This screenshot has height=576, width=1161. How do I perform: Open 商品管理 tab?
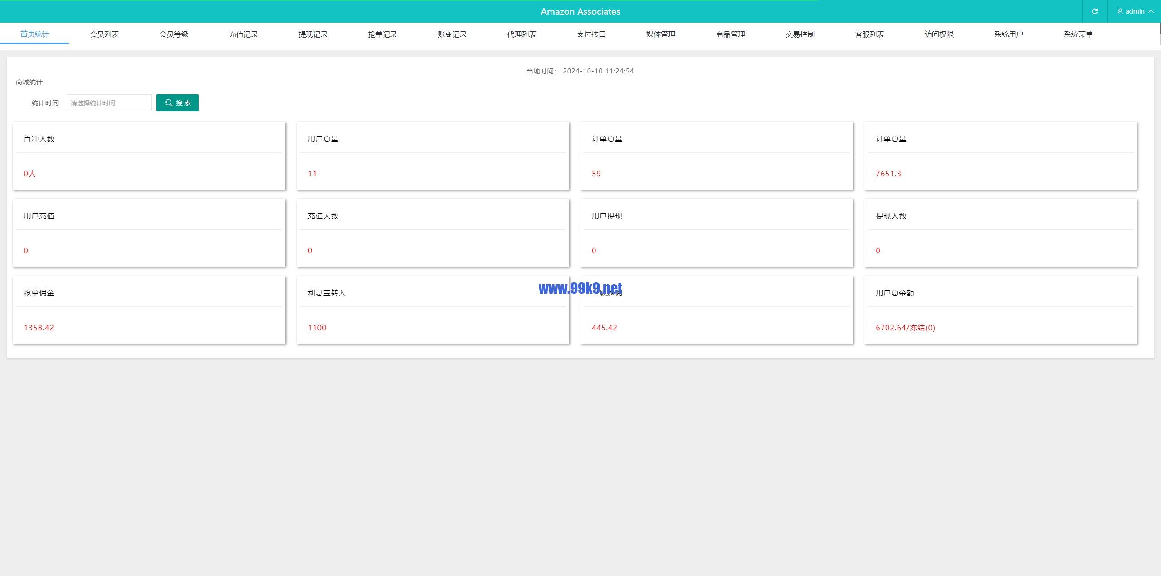click(731, 34)
